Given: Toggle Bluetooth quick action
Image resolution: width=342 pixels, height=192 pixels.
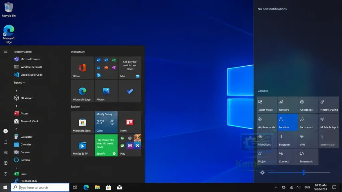Looking at the screenshot, I should tap(288, 140).
